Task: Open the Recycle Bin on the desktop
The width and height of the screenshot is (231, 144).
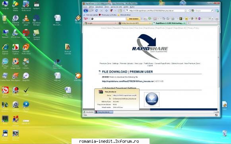Action: point(225,134)
